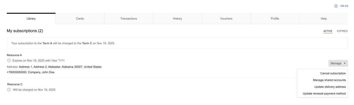
Task: Open the Library tab
Action: tap(31, 19)
